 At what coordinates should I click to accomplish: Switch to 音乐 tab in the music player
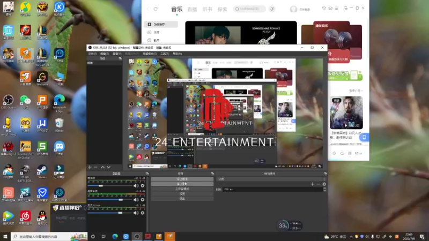click(x=177, y=9)
